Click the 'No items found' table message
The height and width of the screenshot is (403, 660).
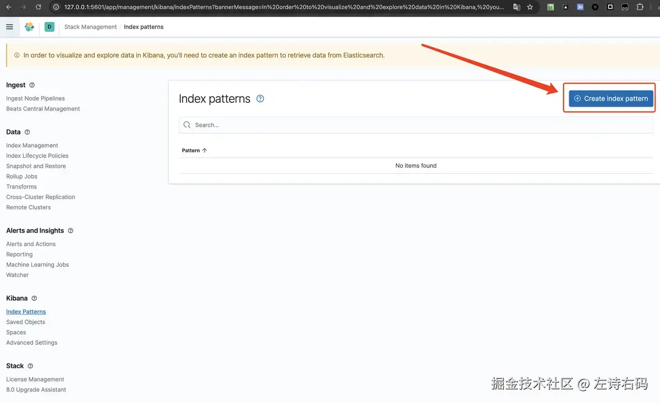pyautogui.click(x=416, y=165)
